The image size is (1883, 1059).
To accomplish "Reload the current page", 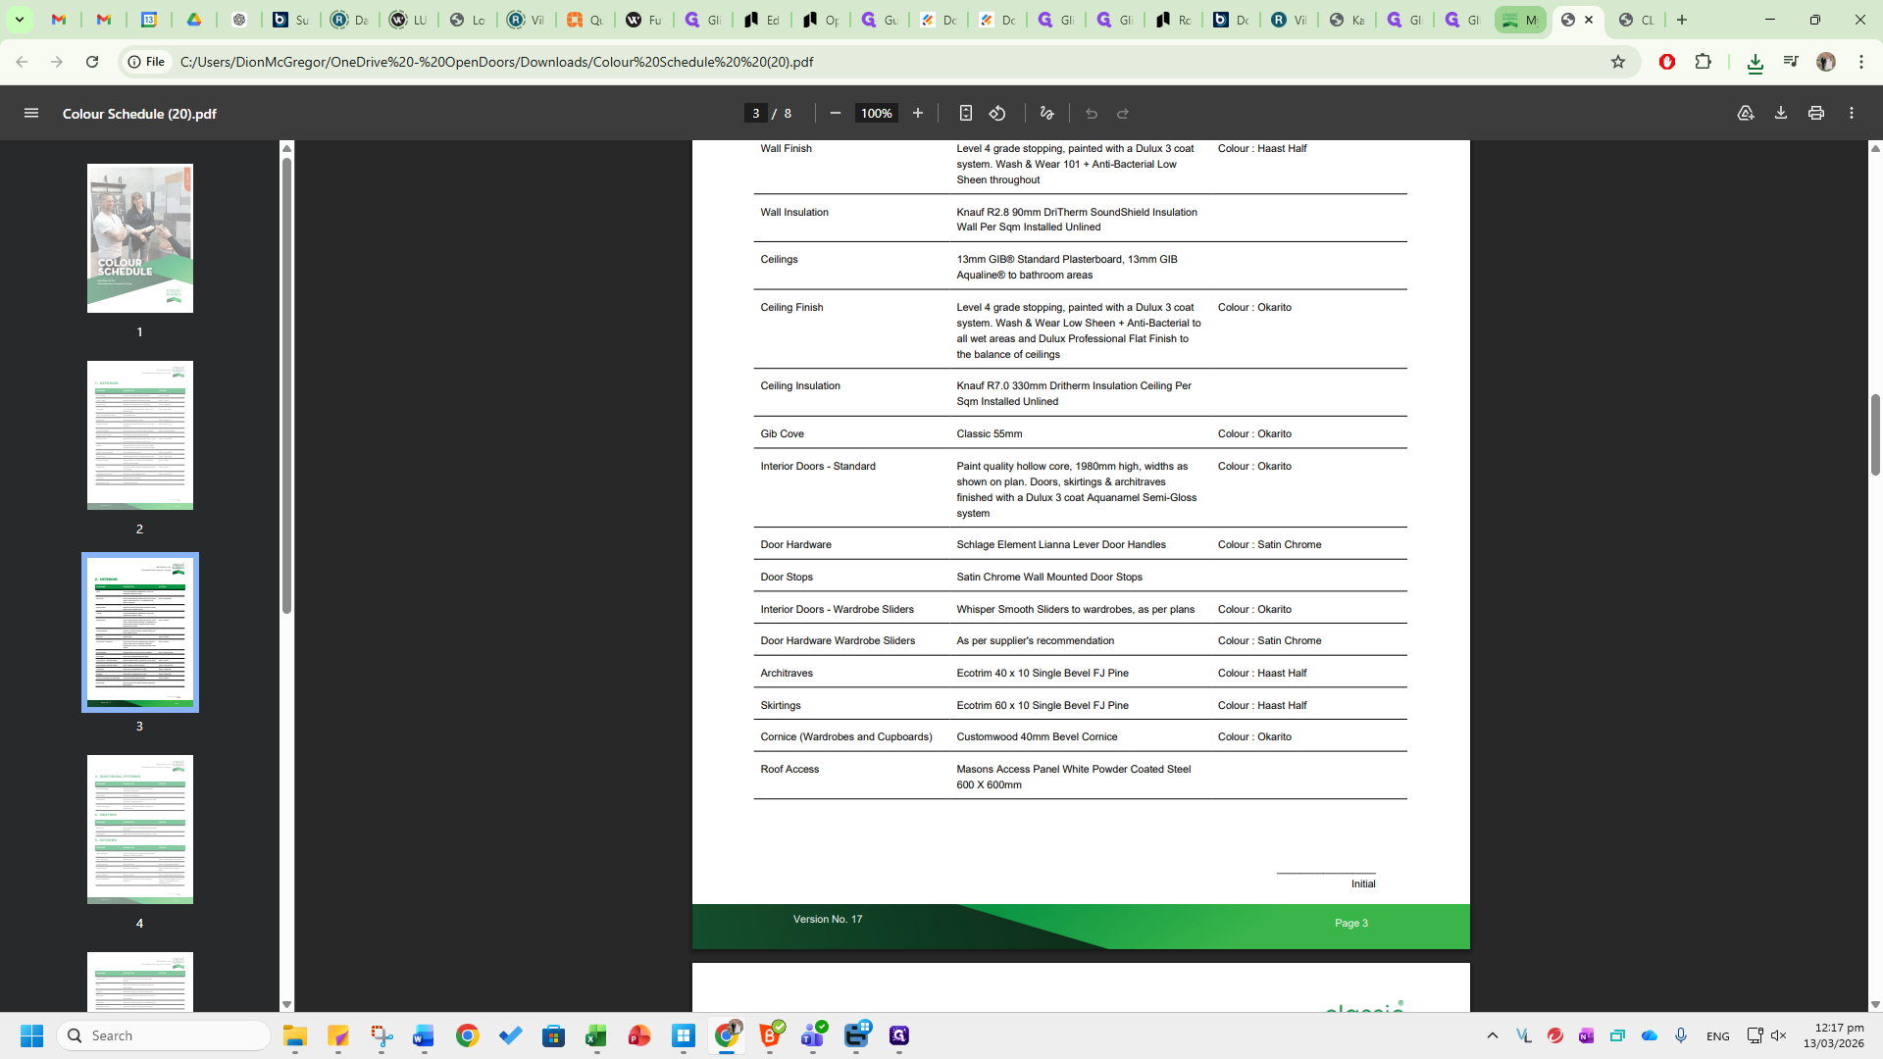I will 92,62.
